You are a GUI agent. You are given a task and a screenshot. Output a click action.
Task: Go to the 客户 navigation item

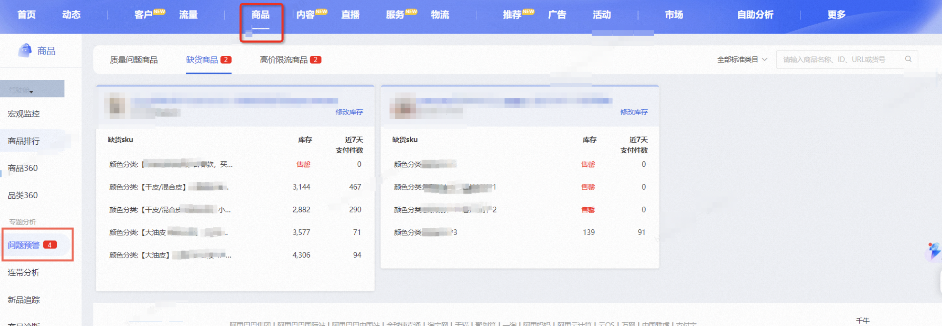(143, 15)
